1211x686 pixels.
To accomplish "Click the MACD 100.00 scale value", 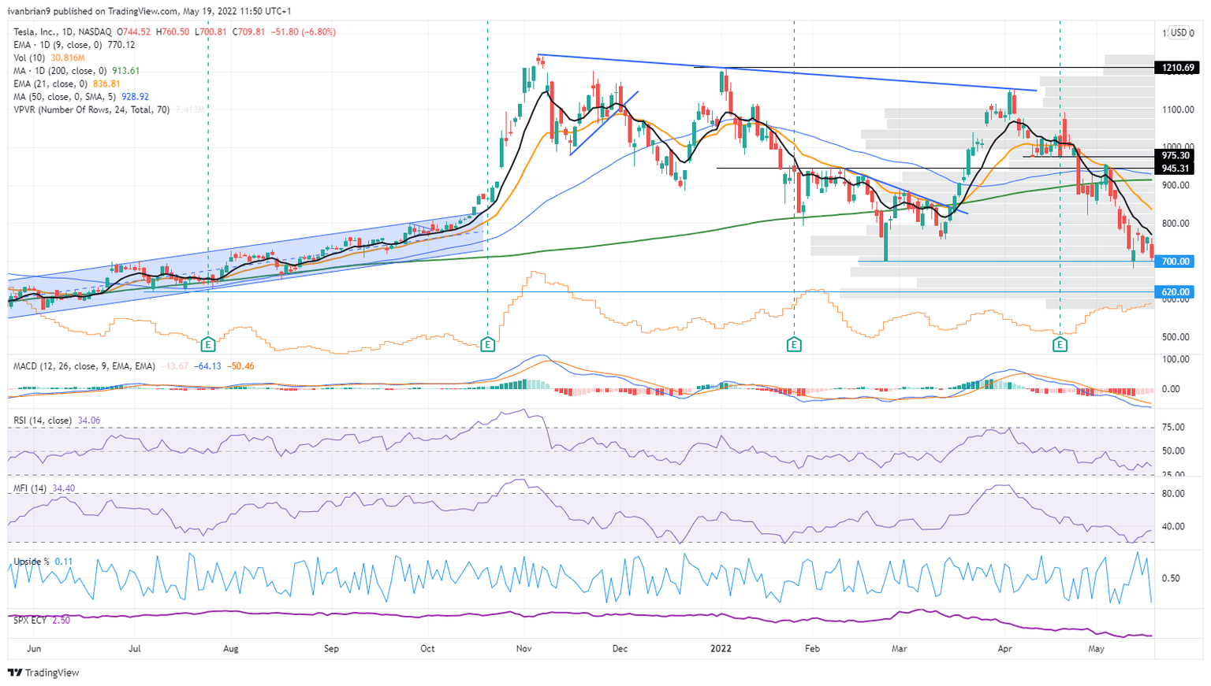I will click(1176, 359).
